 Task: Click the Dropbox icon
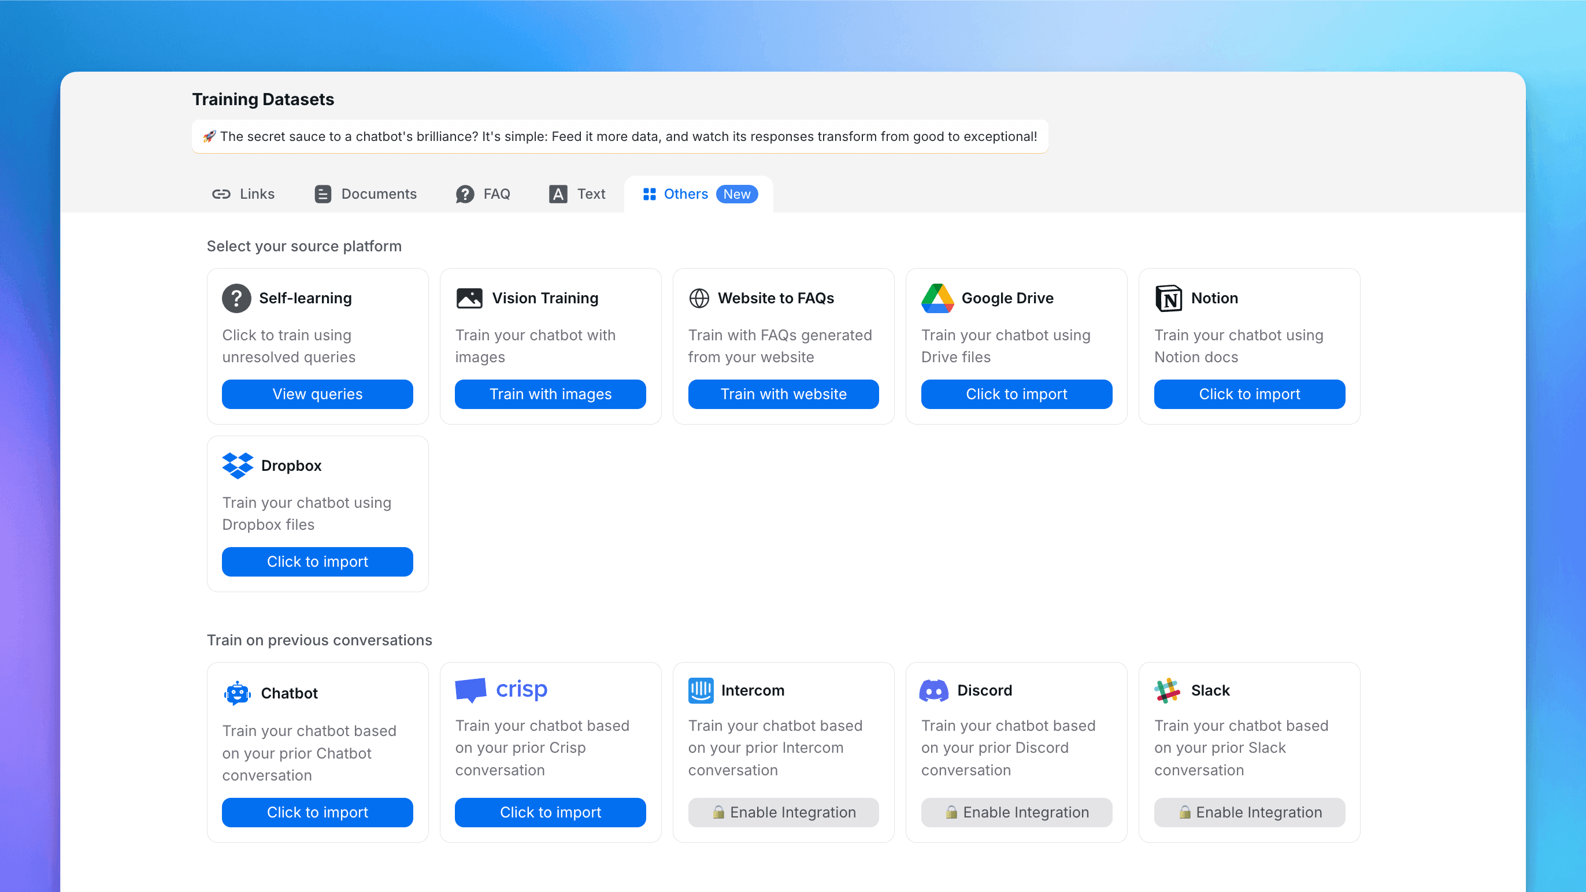[236, 465]
